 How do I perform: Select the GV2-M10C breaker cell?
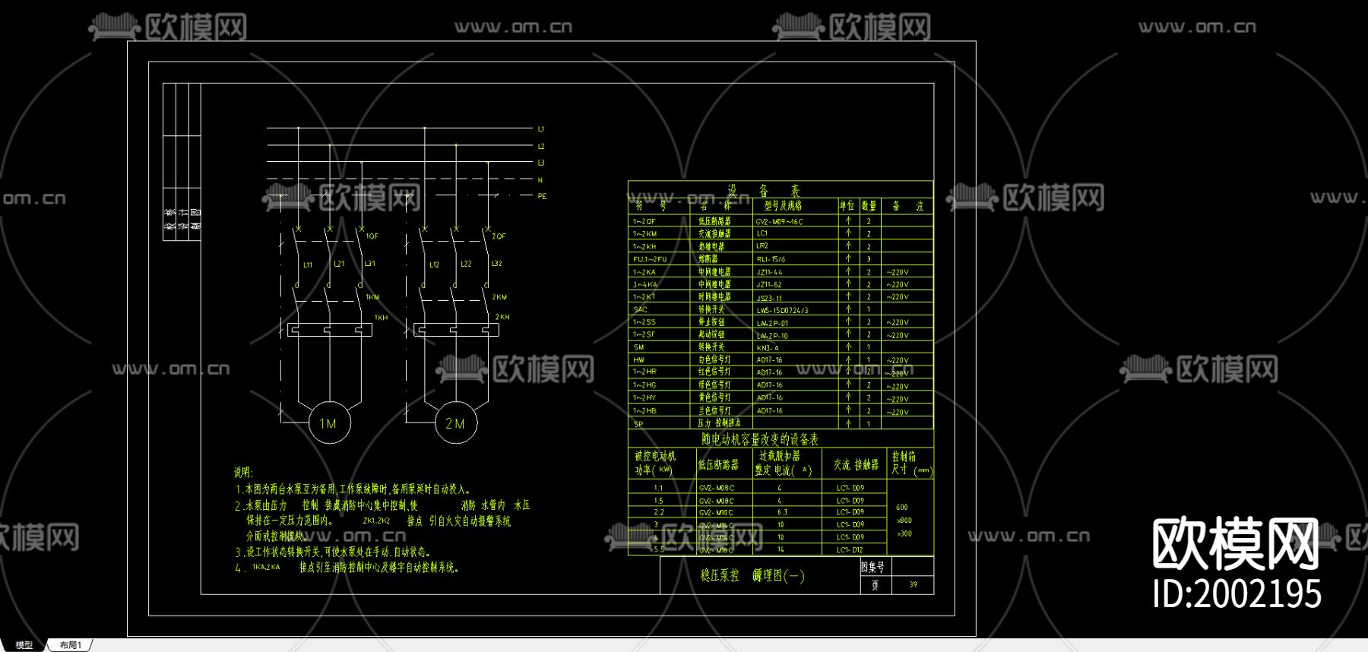coord(717,513)
